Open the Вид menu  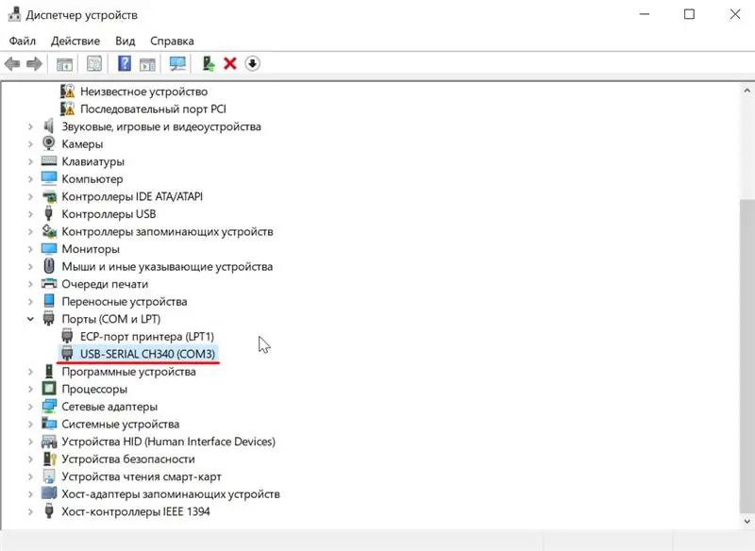tap(126, 41)
